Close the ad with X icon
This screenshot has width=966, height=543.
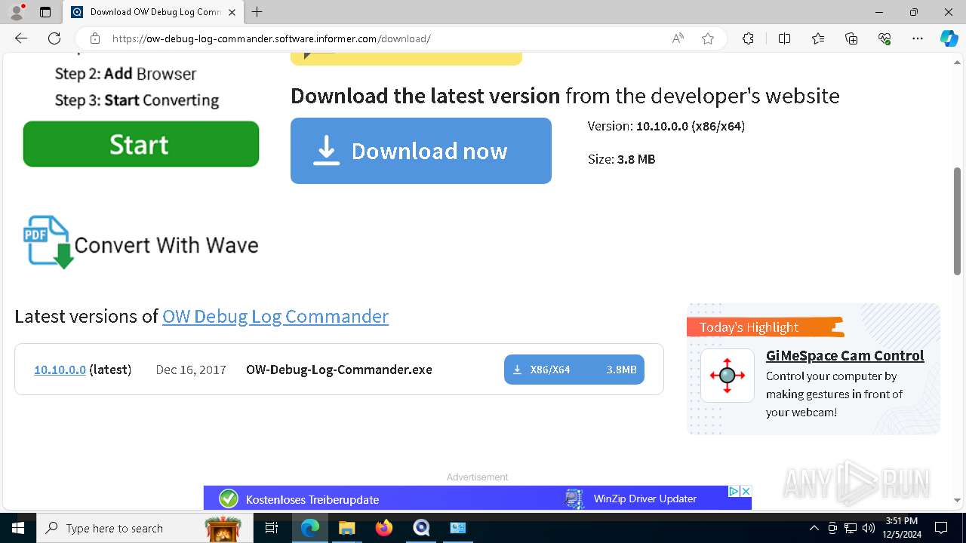pyautogui.click(x=746, y=491)
